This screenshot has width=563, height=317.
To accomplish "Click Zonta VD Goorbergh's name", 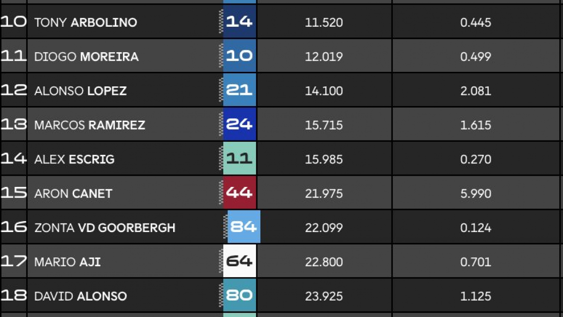I will point(105,228).
